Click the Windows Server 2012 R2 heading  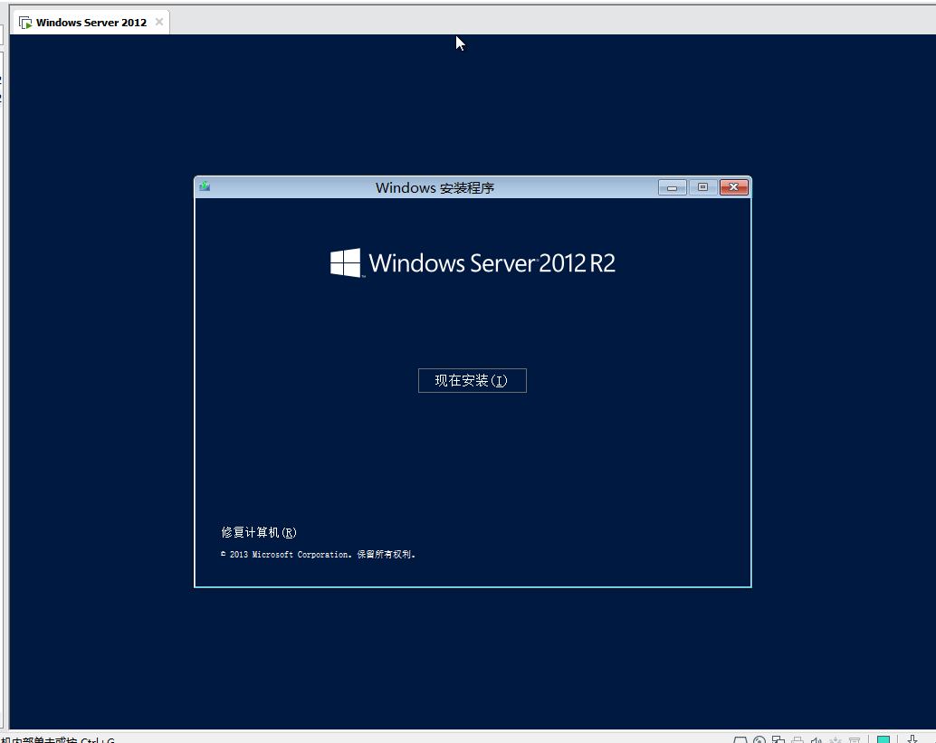coord(492,263)
